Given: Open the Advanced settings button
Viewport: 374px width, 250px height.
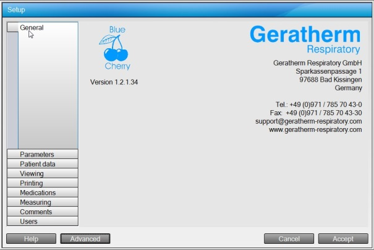Looking at the screenshot, I should click(85, 238).
